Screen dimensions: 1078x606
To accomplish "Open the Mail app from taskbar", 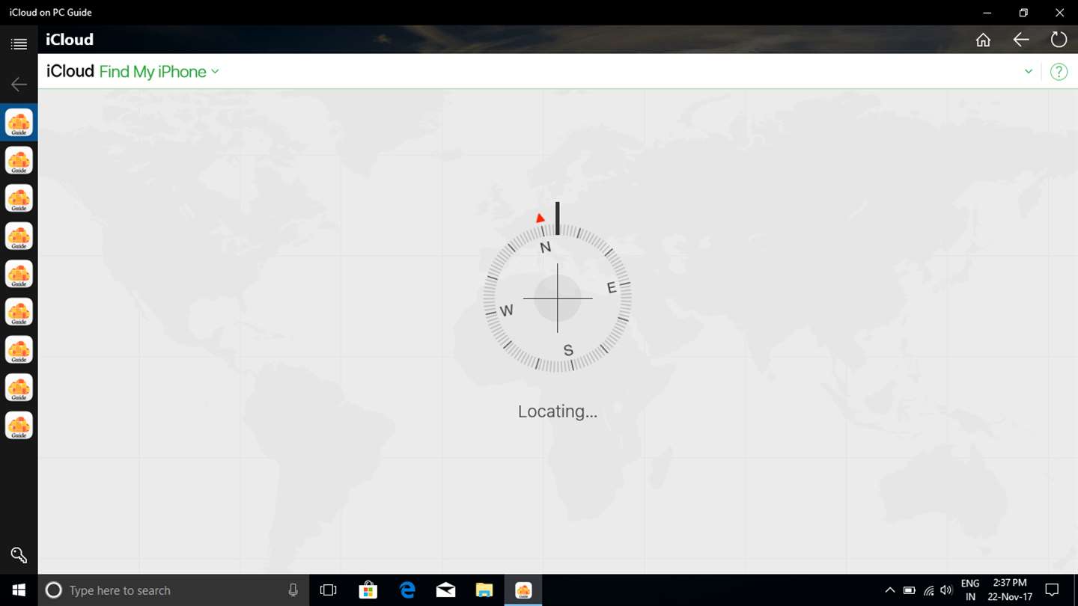I will tap(445, 590).
